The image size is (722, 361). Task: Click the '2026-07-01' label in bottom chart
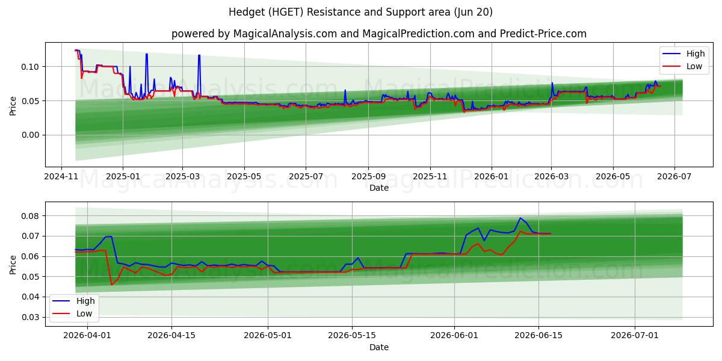click(635, 336)
